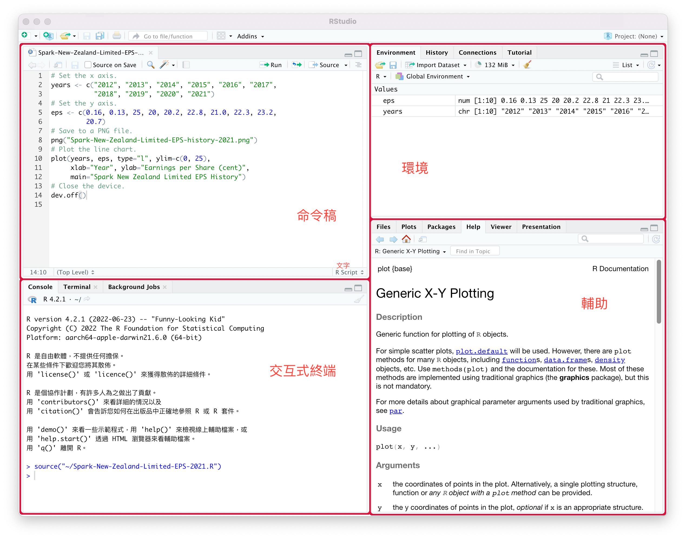Switch to the History tab
The width and height of the screenshot is (686, 539).
tap(437, 52)
